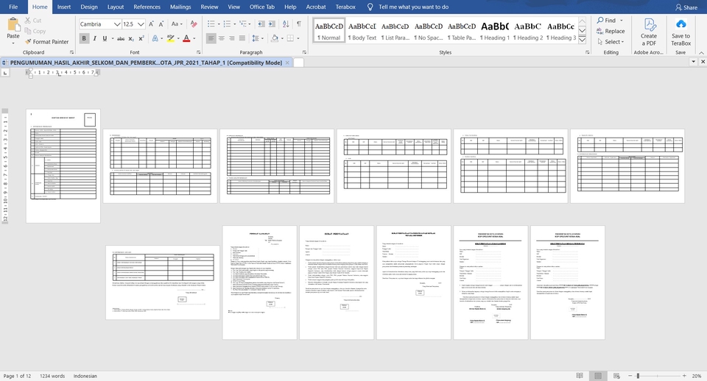Zoom in with the plus icon
Screen dimensions: 707x381
point(684,376)
